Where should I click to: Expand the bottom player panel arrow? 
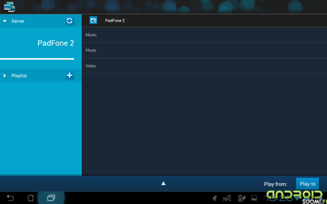click(163, 183)
